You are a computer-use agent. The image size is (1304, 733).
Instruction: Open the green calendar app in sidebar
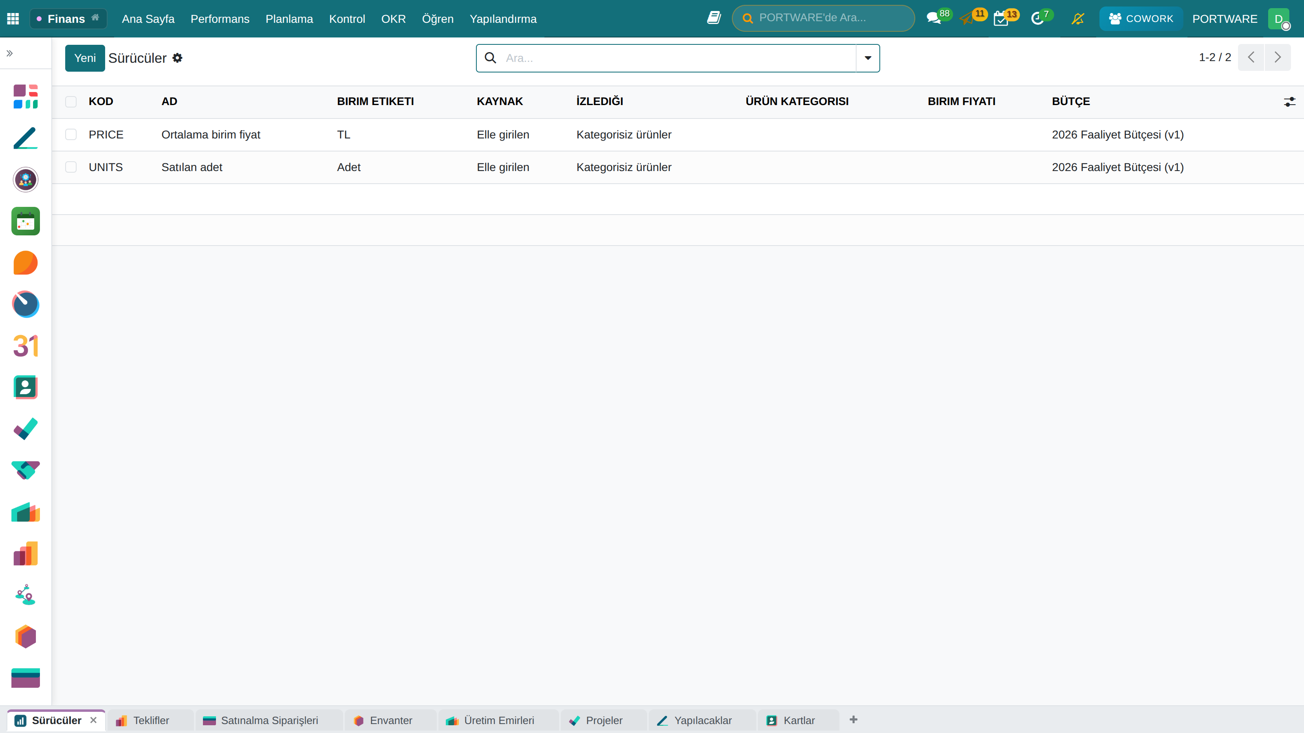(25, 221)
